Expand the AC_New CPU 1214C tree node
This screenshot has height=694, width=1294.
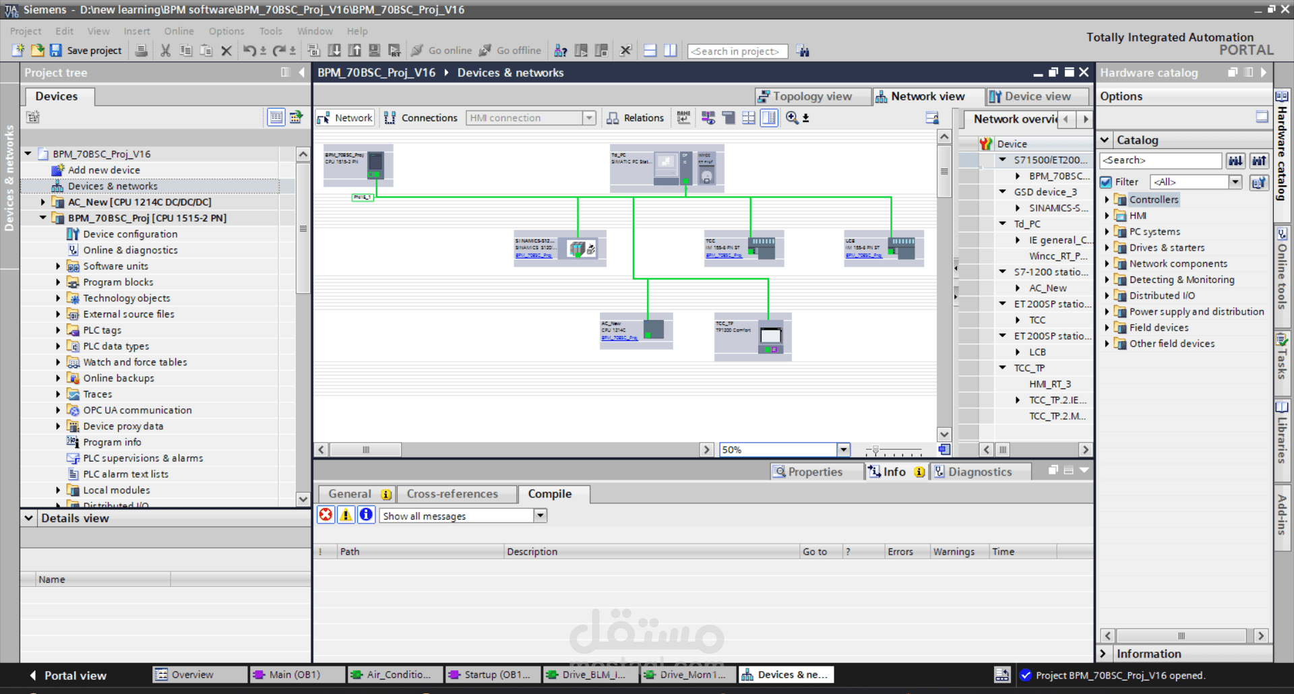[43, 202]
